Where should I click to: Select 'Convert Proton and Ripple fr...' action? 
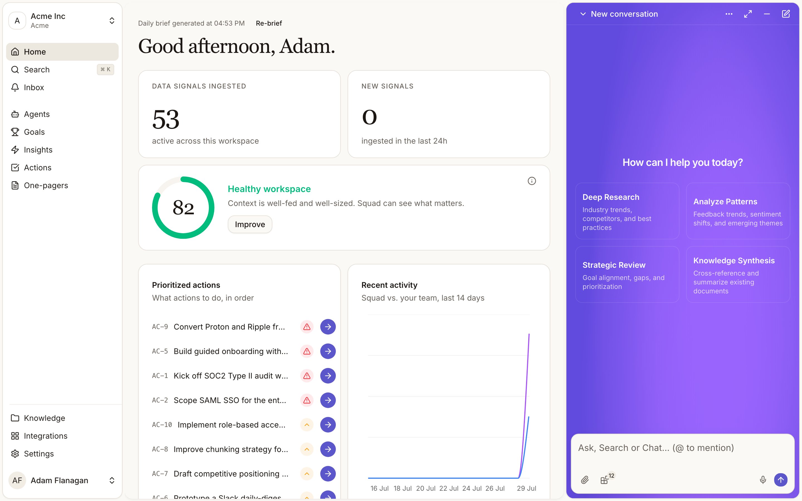point(229,327)
